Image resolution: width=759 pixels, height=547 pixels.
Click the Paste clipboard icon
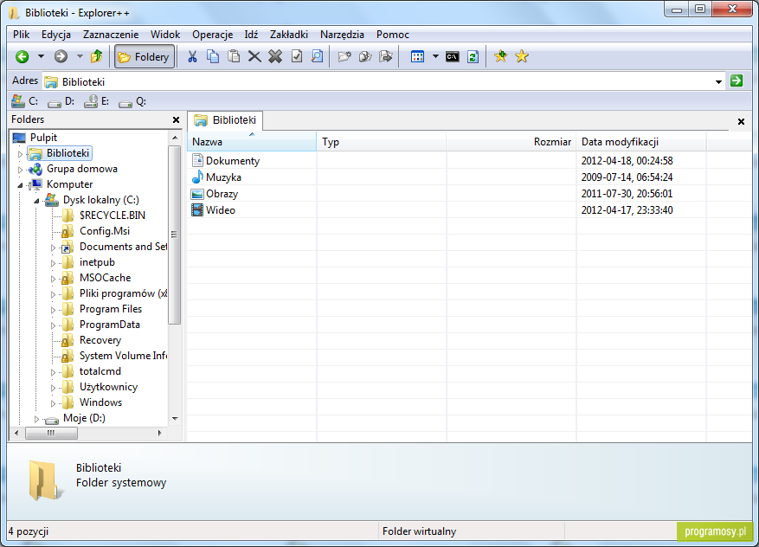tap(234, 56)
